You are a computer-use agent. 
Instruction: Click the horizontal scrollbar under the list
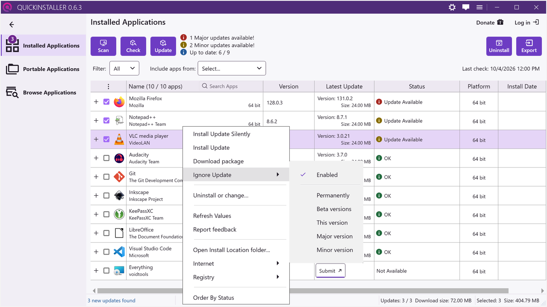303,291
